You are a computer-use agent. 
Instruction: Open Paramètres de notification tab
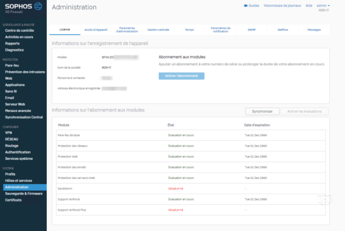[221, 29]
